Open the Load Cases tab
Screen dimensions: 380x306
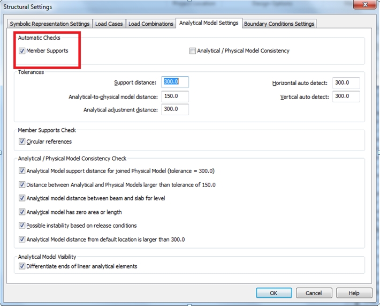tap(109, 24)
